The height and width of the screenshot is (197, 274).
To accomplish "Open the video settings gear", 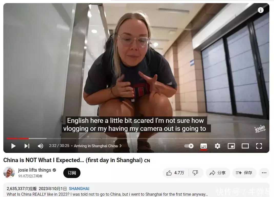I will click(x=217, y=146).
